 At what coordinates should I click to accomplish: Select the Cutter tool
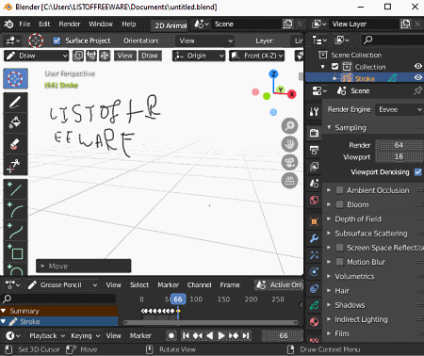click(15, 165)
